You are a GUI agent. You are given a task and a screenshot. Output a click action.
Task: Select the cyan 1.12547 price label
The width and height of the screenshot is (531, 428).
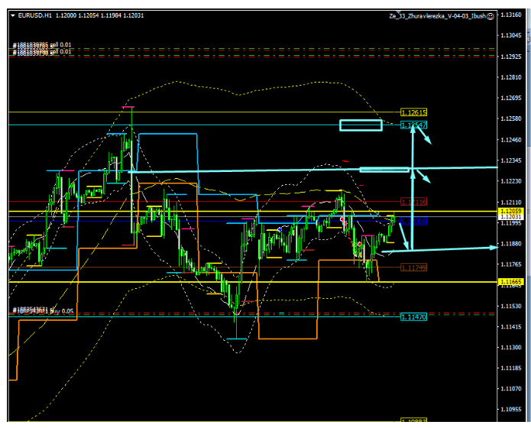point(413,125)
